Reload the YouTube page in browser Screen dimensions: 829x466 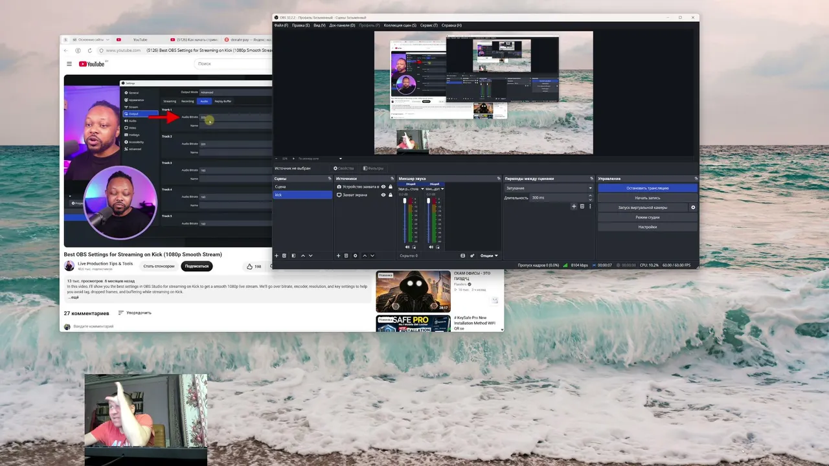[x=89, y=50]
